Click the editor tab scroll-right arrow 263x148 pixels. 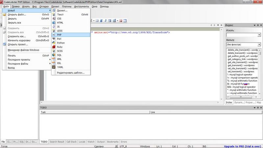tap(215, 25)
